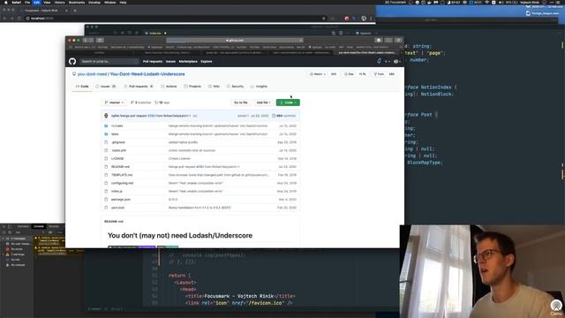Open the File menu in menu bar
The image size is (565, 318).
27,2
